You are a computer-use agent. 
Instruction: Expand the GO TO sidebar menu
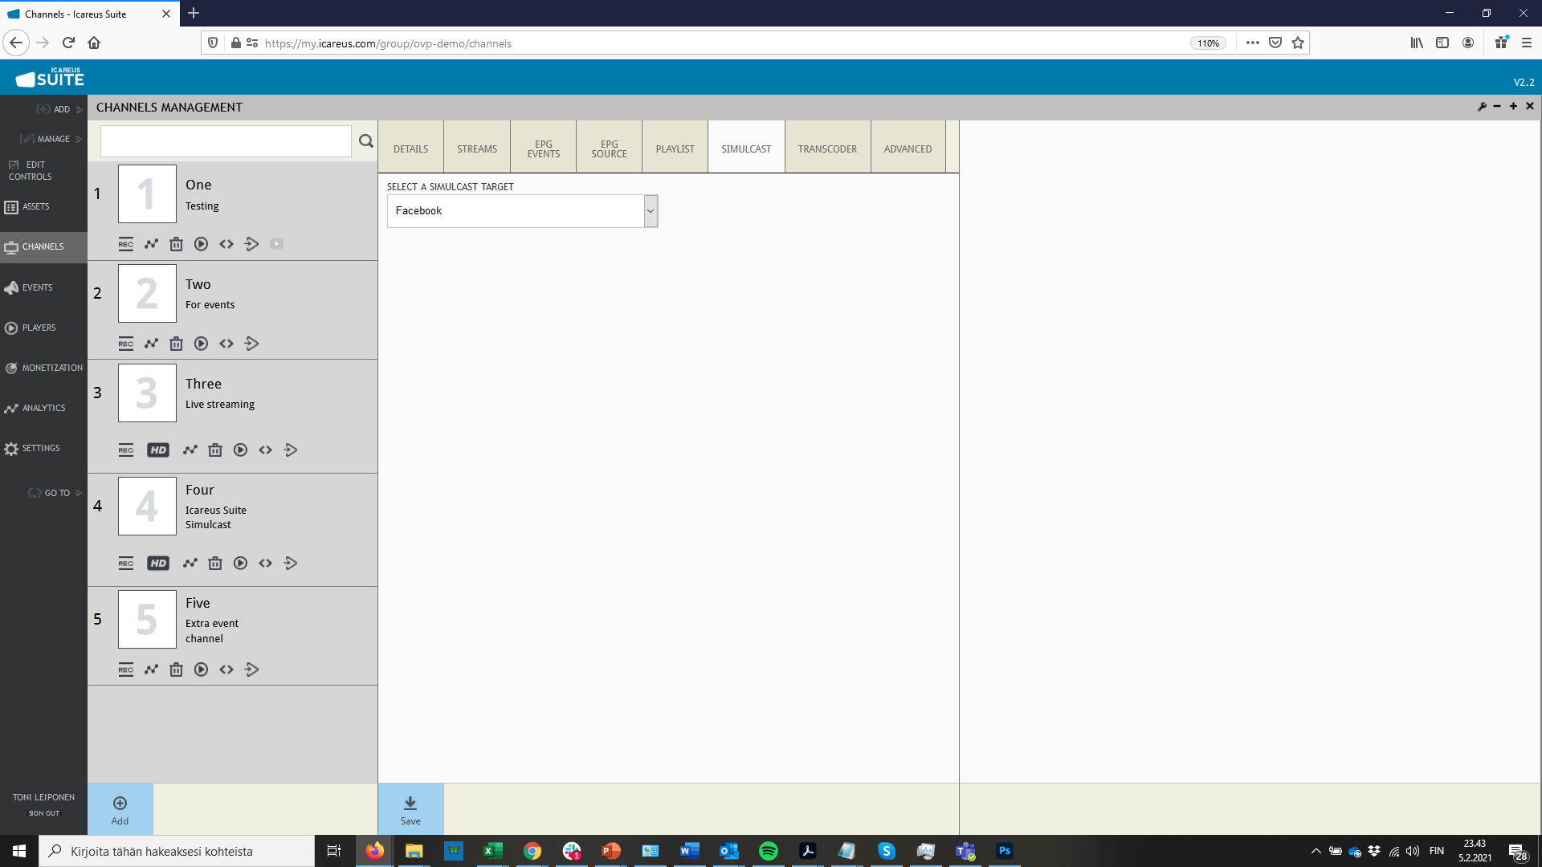(x=56, y=493)
